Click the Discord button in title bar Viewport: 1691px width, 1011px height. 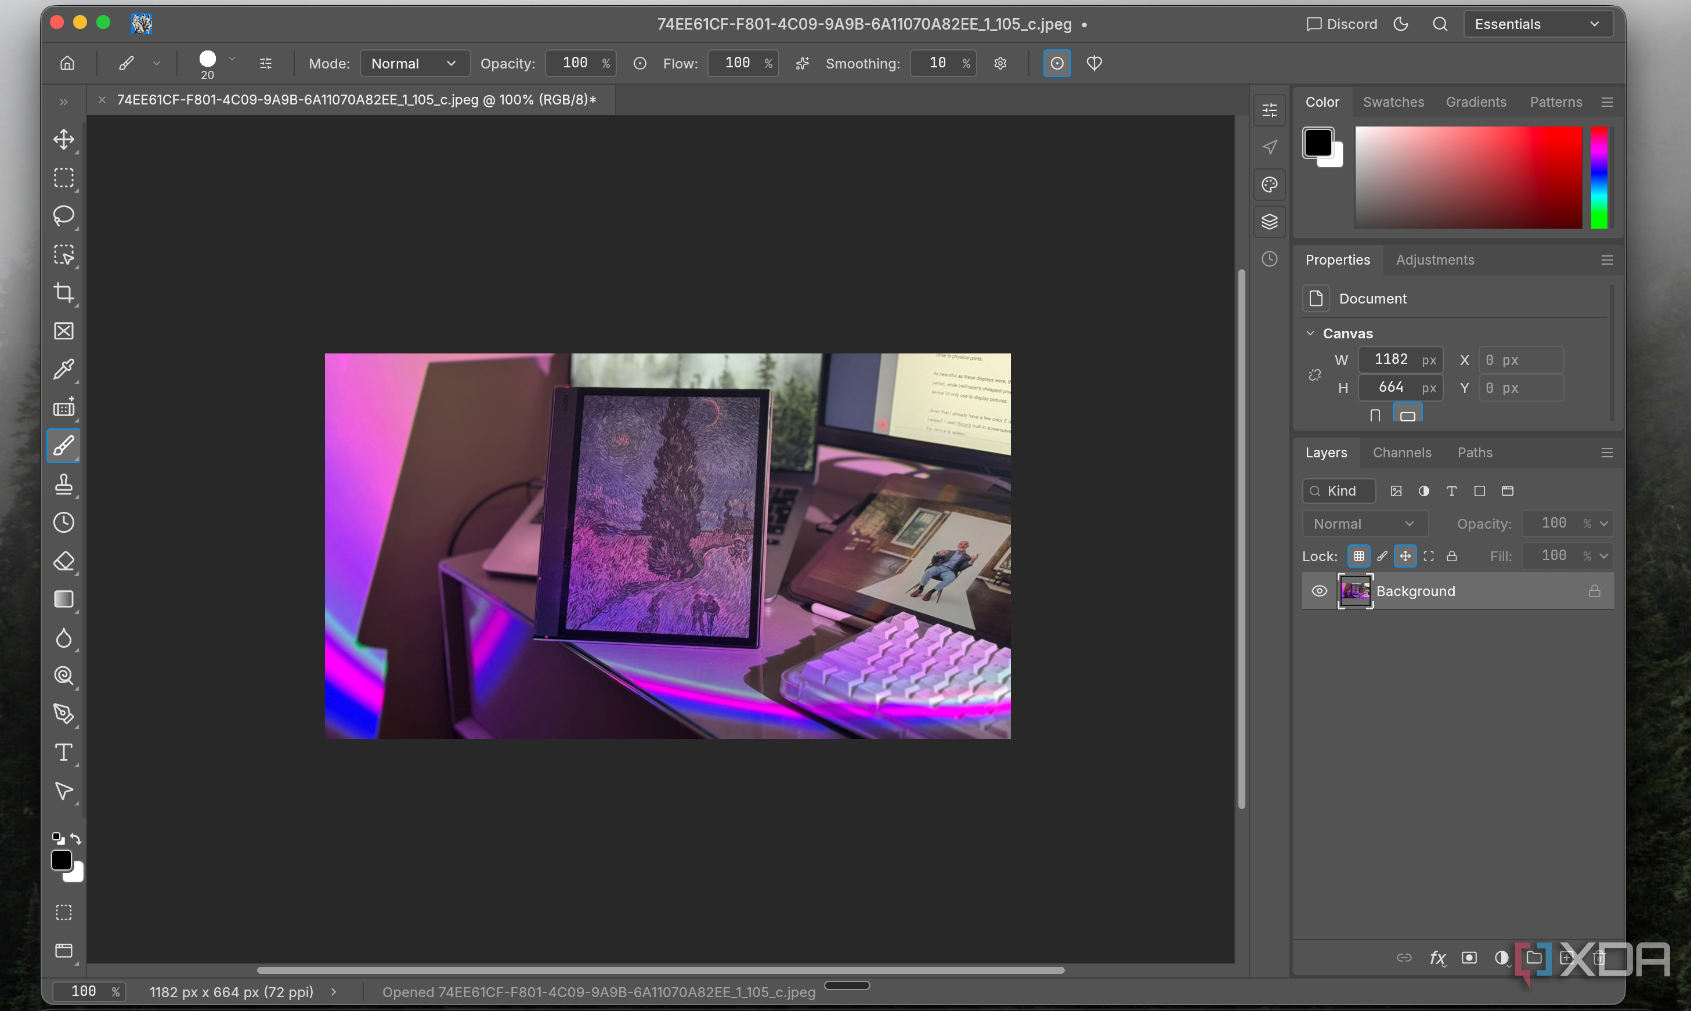pos(1341,24)
